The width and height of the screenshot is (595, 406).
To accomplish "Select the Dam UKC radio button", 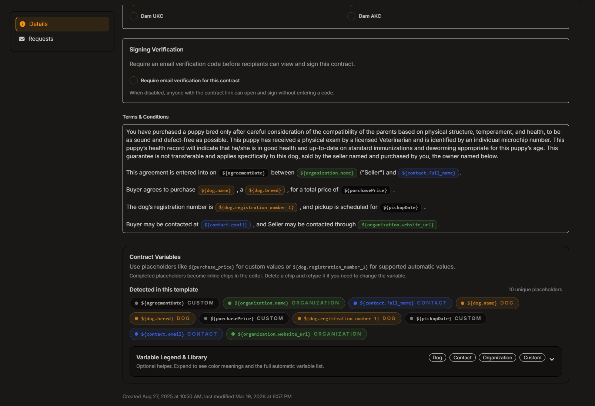I will [x=133, y=16].
